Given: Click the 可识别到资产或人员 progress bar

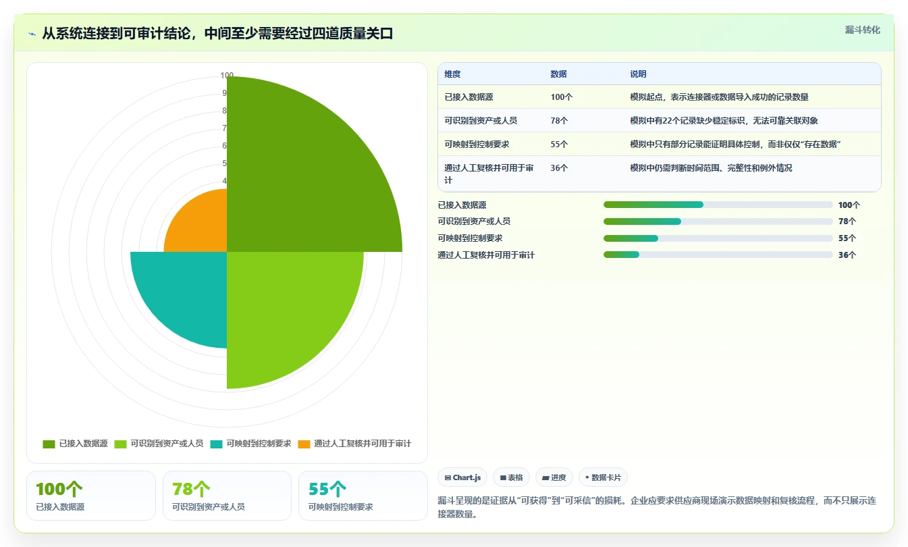Looking at the screenshot, I should 718,222.
